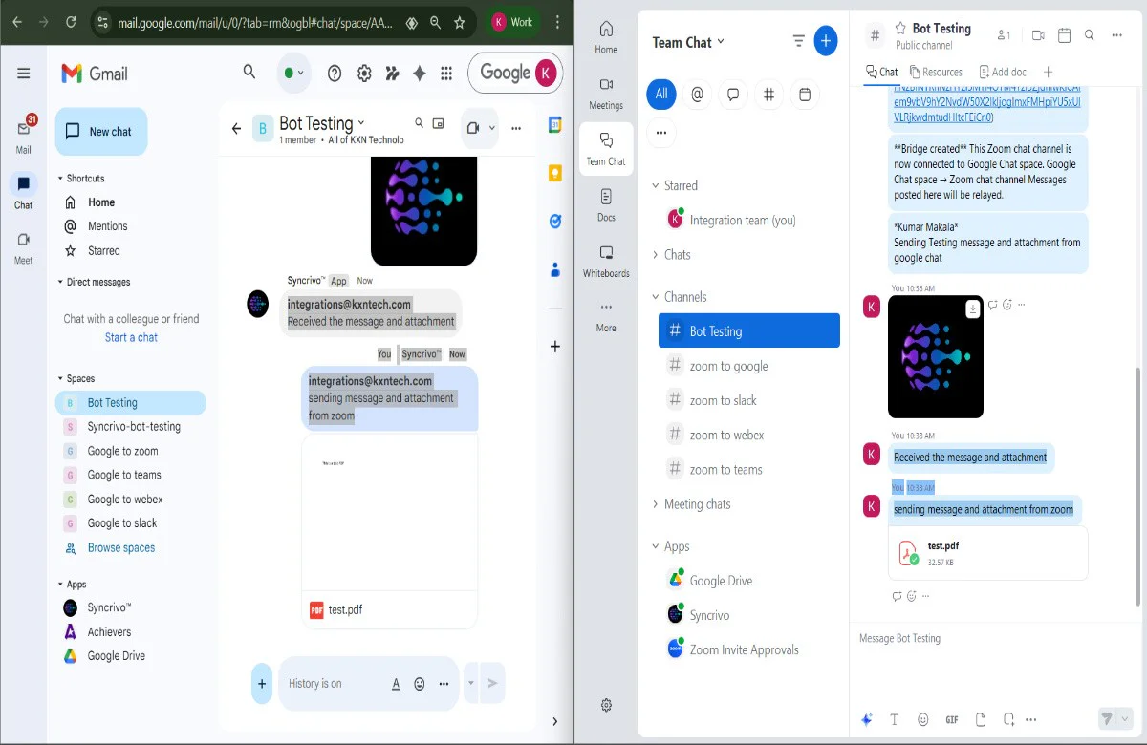Open Zoom Docs navigation icon

[x=606, y=204]
